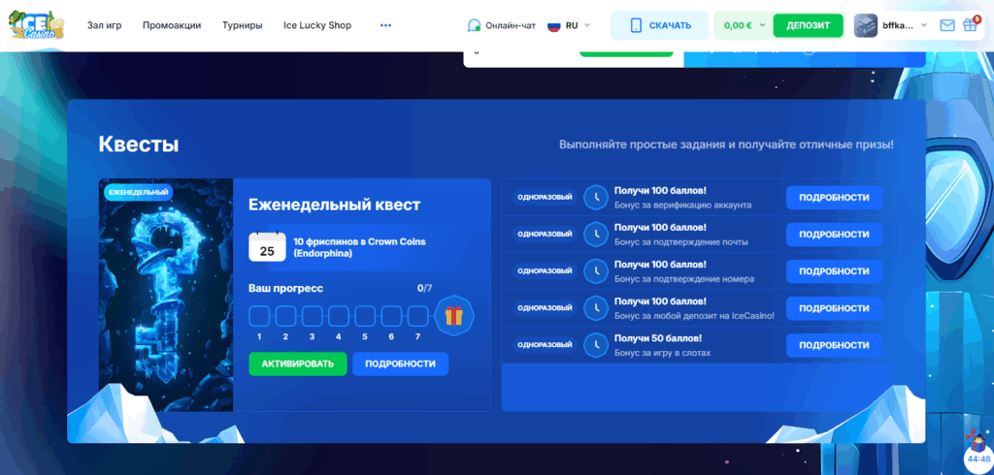Open Ice Lucky Shop page
Viewport: 994px width, 475px height.
coord(316,25)
